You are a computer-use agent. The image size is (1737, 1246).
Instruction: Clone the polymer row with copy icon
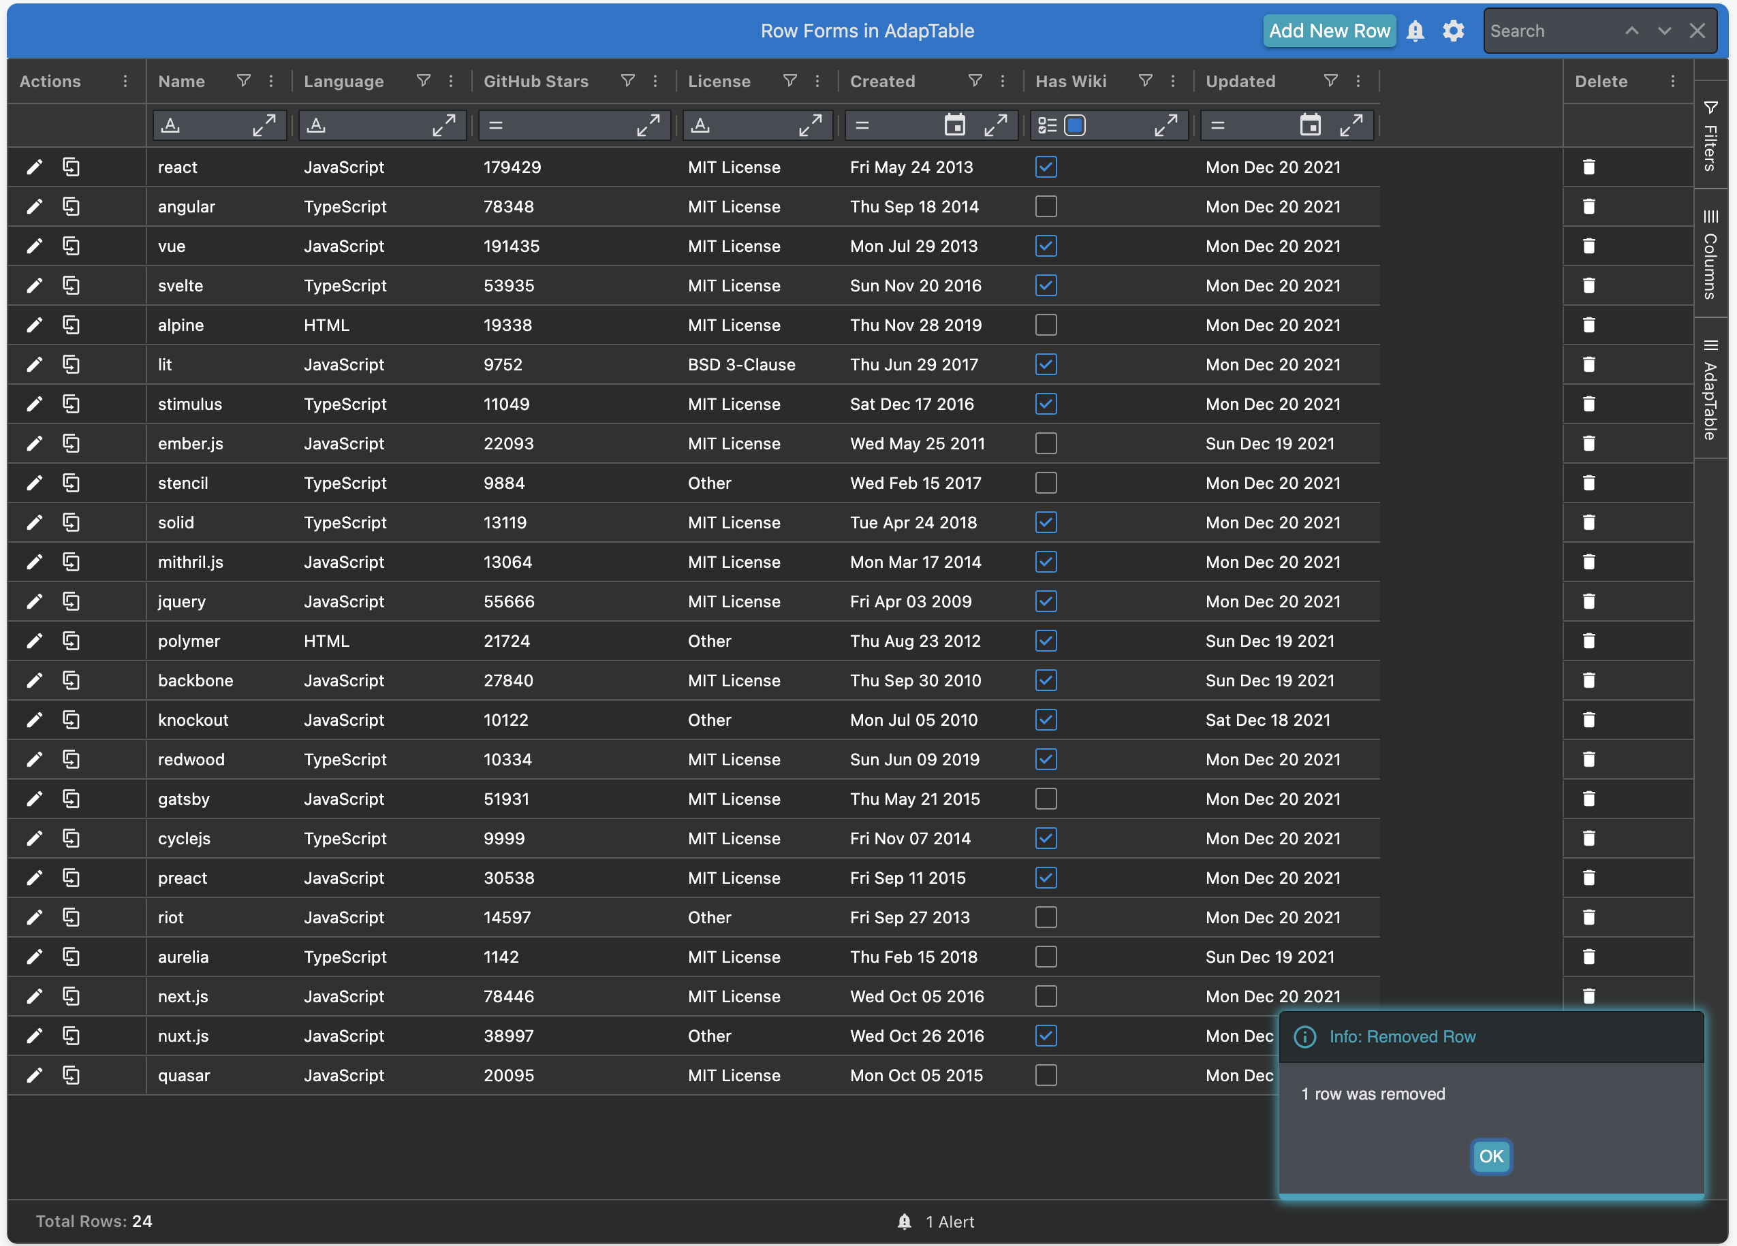point(72,641)
